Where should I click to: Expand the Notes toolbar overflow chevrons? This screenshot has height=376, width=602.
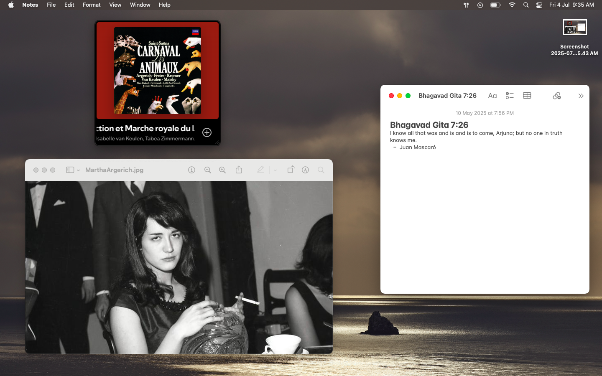581,96
